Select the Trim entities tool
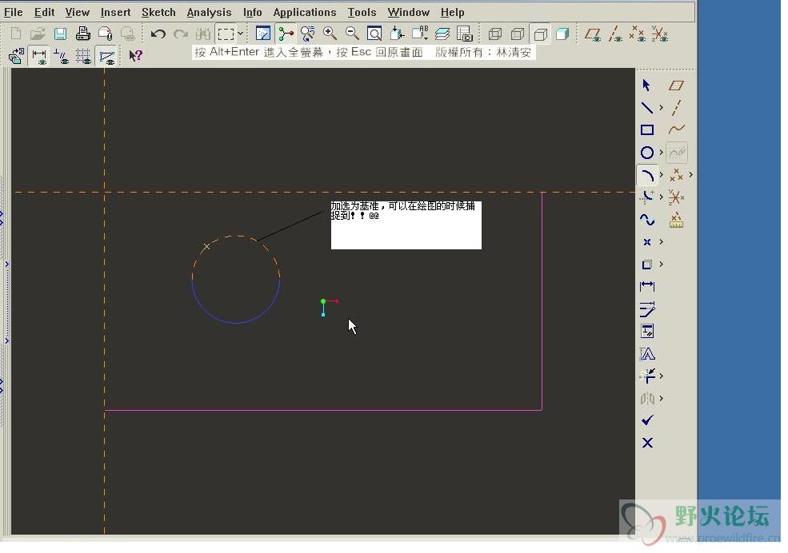Viewport: 788px width, 553px height. 646,376
